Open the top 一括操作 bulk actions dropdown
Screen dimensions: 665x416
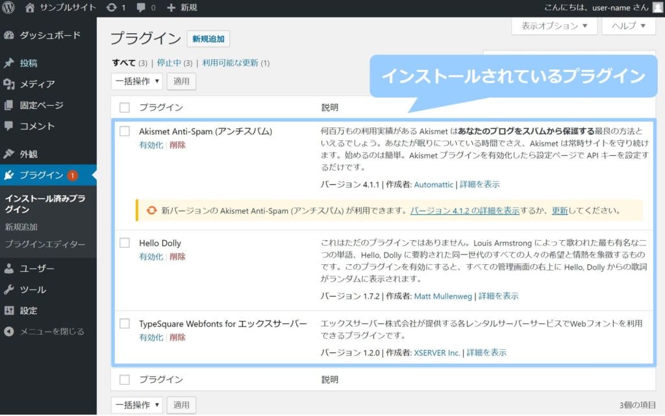[137, 81]
